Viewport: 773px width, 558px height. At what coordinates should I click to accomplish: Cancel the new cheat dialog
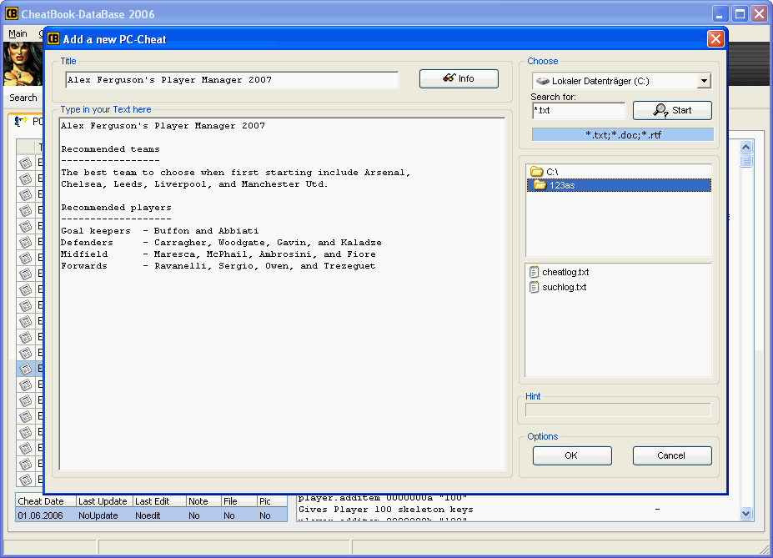click(x=671, y=455)
